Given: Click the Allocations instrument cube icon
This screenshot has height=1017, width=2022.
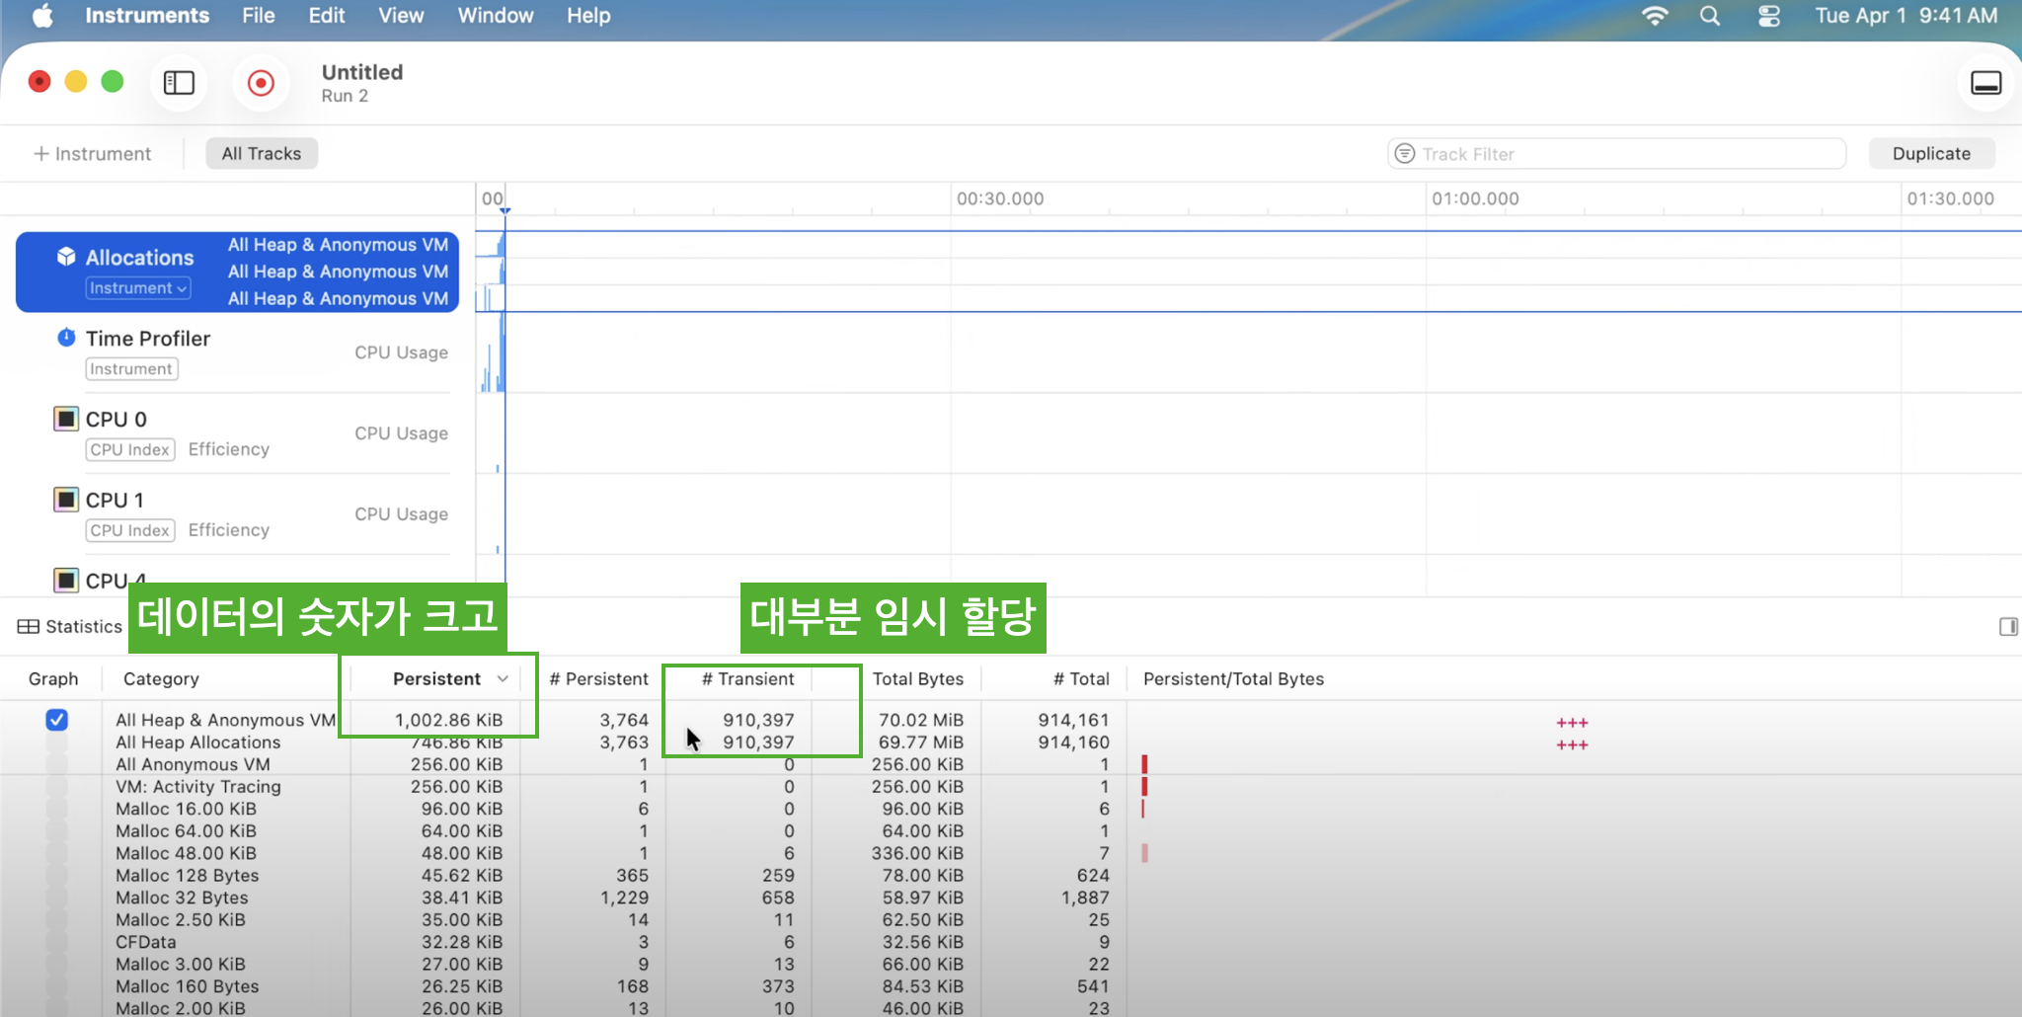Looking at the screenshot, I should pos(66,257).
